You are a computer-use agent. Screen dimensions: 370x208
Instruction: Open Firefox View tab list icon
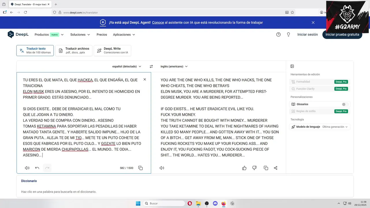tap(4, 4)
